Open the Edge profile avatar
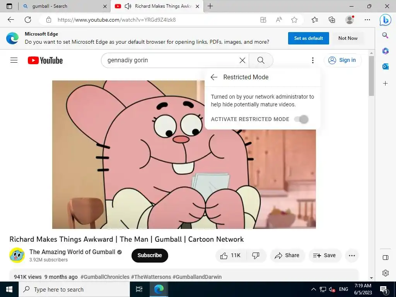Viewport: 396px width, 297px height. pos(350,20)
